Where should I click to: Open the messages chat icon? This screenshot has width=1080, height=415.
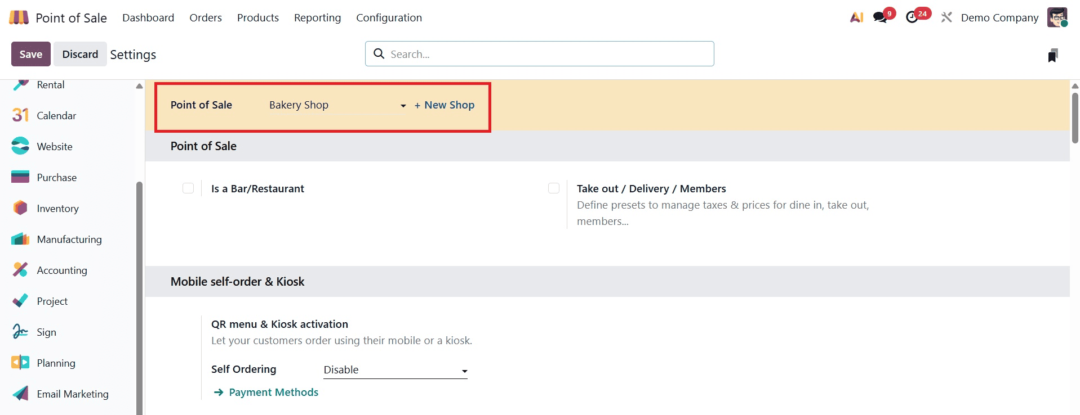880,17
